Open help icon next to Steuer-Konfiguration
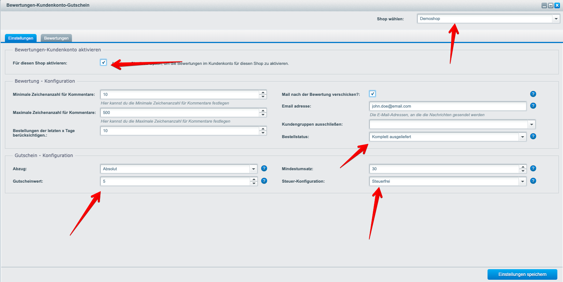The height and width of the screenshot is (282, 563). [533, 181]
